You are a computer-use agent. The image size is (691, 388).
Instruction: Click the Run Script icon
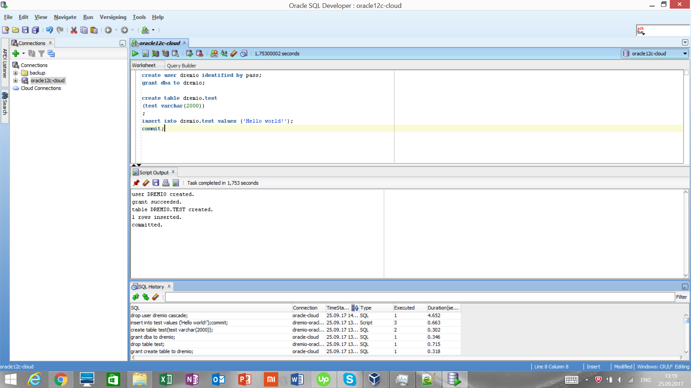145,54
